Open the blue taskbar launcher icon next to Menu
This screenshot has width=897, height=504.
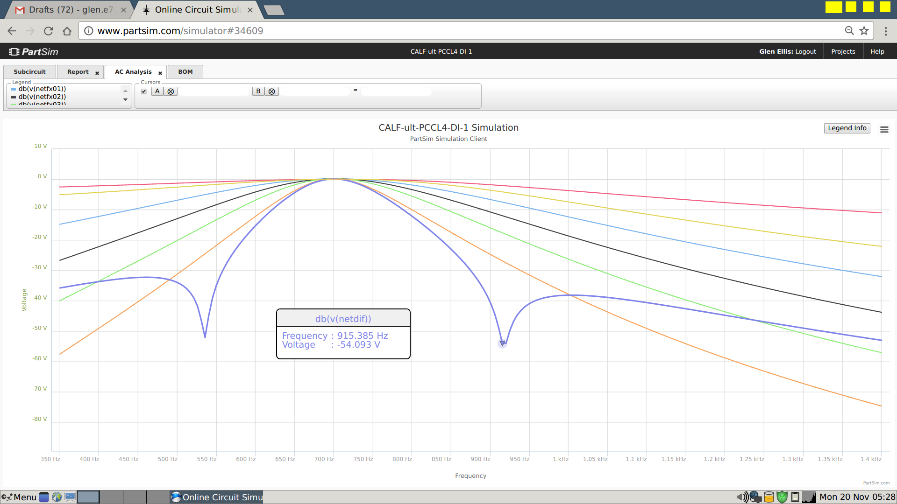click(44, 497)
